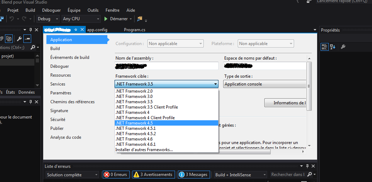
Task: Click the collapse all icon in Solution Explorer
Action: click(2, 38)
